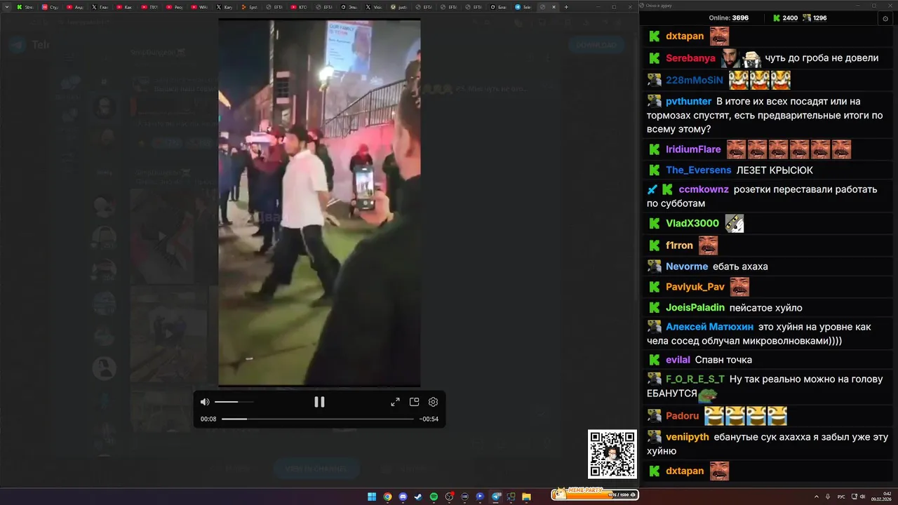The image size is (898, 505).
Task: Open Discord from the taskbar
Action: 403,497
